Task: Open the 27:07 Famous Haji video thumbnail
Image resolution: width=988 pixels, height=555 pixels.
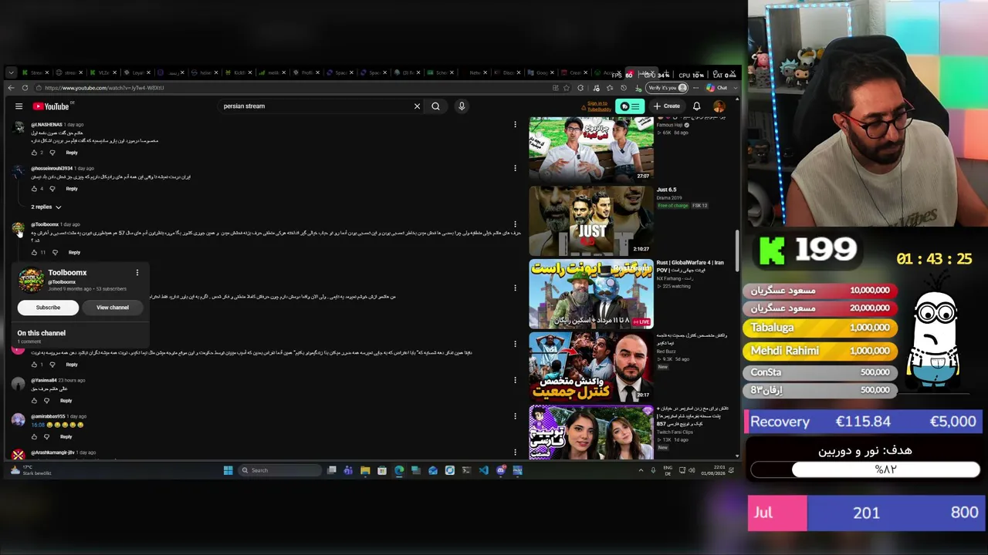Action: pyautogui.click(x=591, y=148)
